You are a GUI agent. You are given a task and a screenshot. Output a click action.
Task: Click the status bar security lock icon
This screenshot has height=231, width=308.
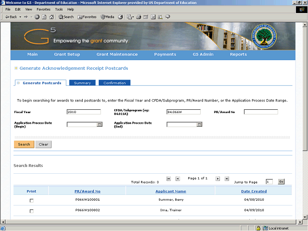258,228
